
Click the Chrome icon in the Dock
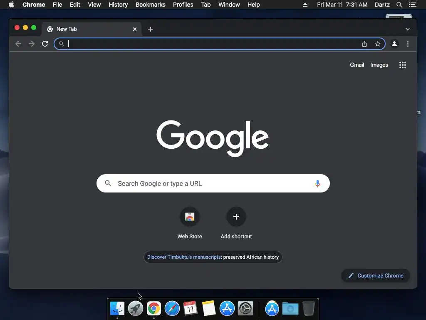pyautogui.click(x=154, y=309)
